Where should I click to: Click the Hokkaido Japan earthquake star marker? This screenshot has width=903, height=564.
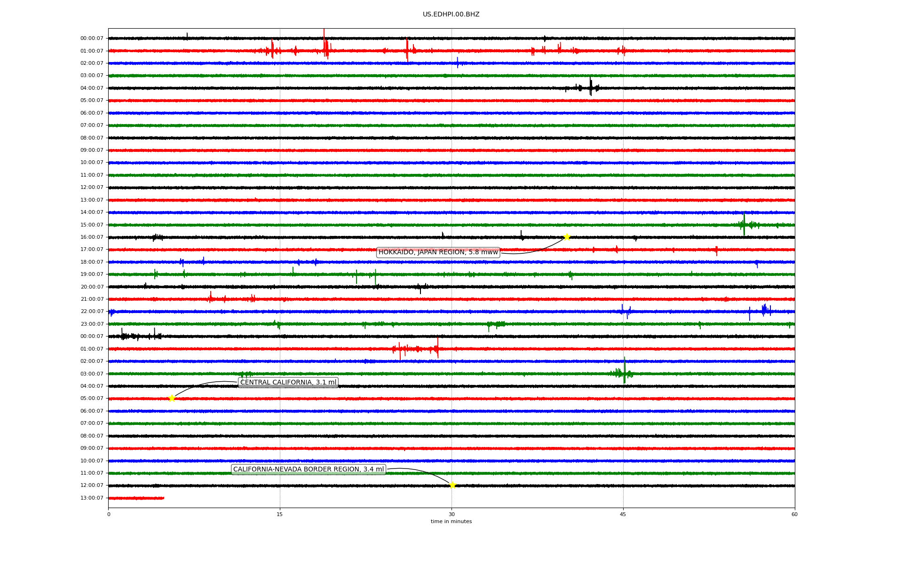pos(567,237)
